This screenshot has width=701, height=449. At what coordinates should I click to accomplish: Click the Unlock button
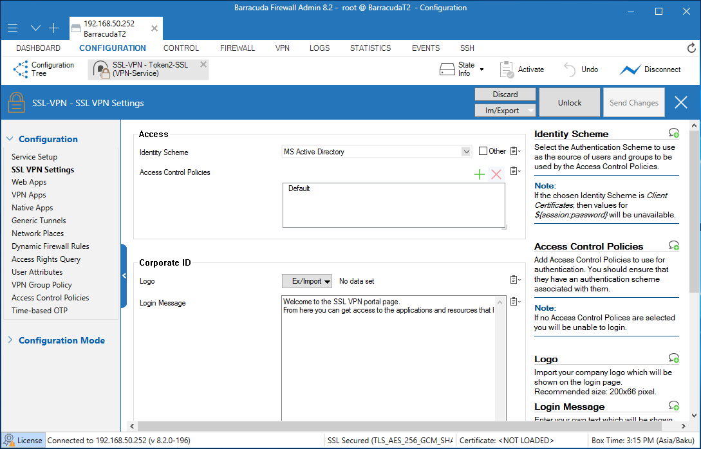[570, 102]
